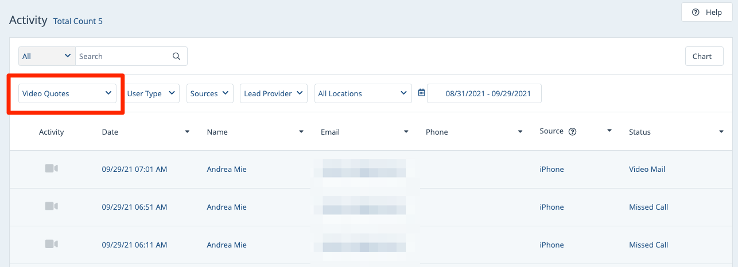Sort by Date column arrow

(187, 132)
